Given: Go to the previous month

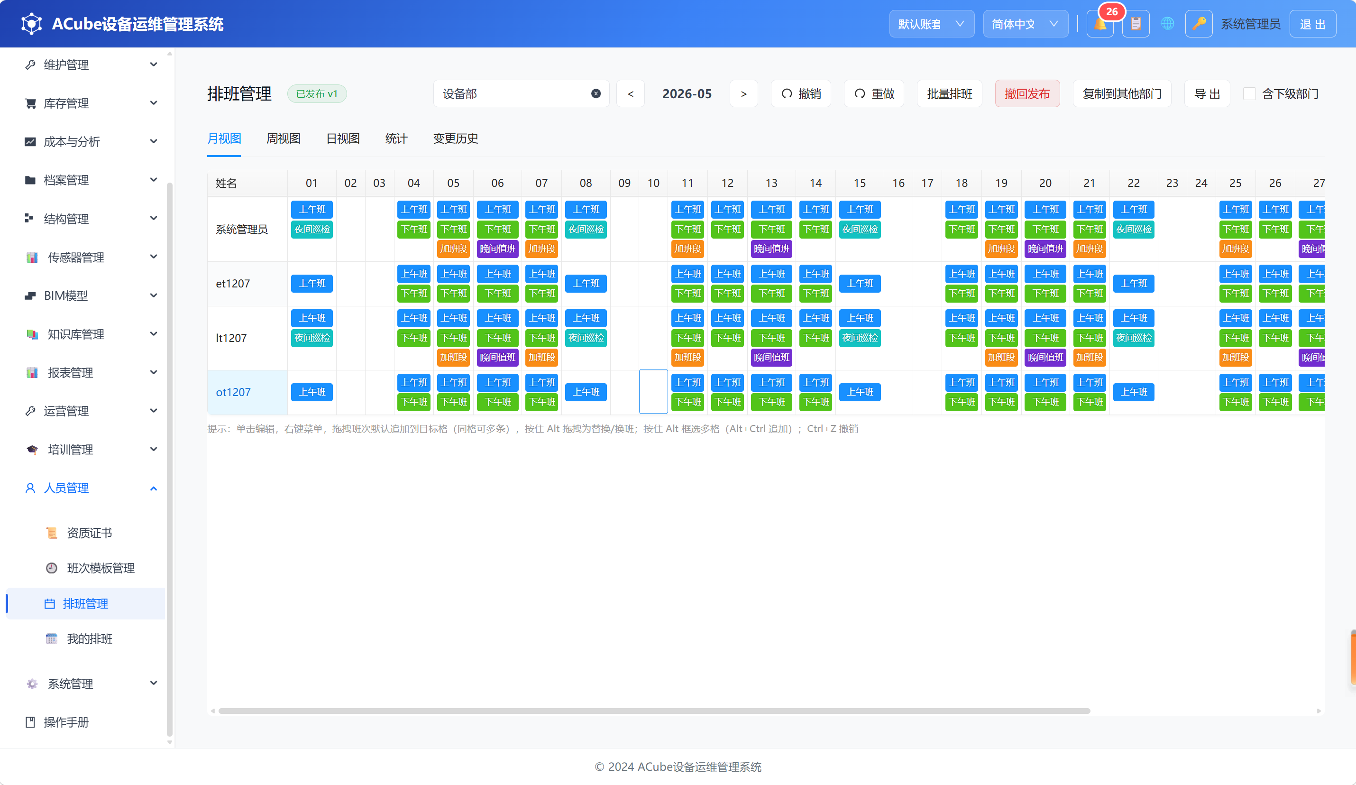Looking at the screenshot, I should [x=631, y=94].
